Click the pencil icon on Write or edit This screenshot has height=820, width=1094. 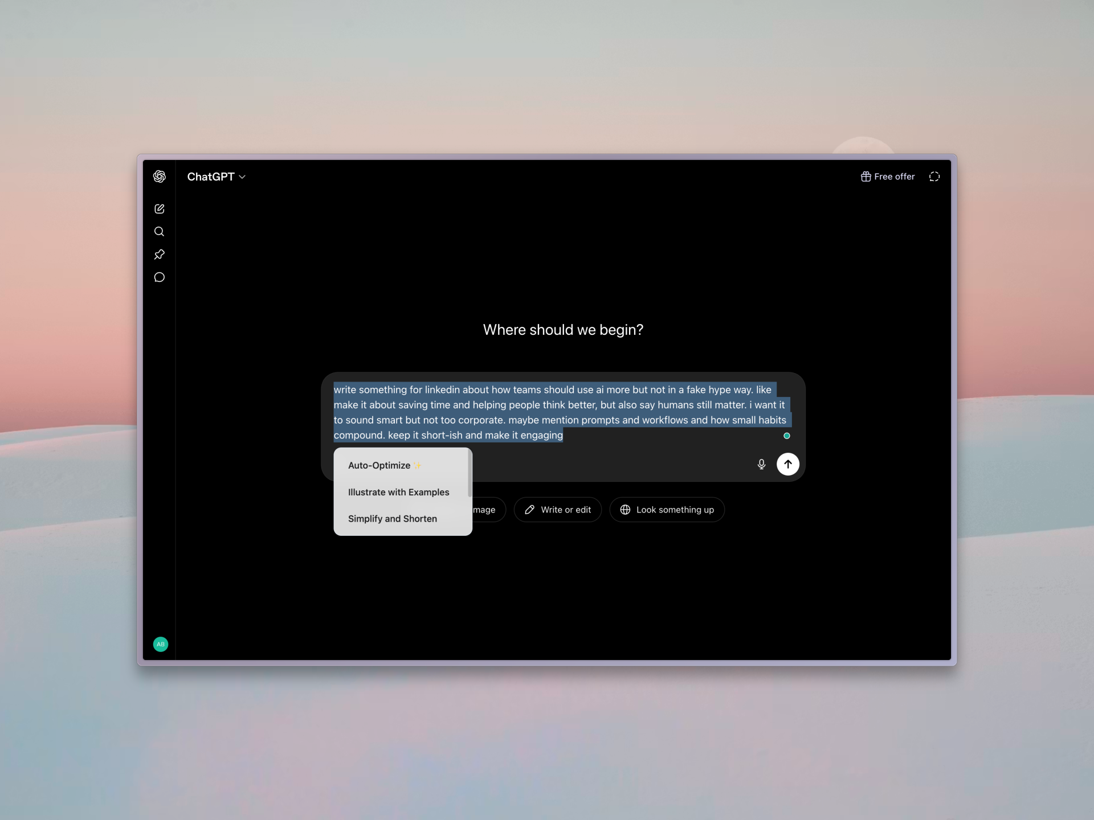tap(529, 510)
